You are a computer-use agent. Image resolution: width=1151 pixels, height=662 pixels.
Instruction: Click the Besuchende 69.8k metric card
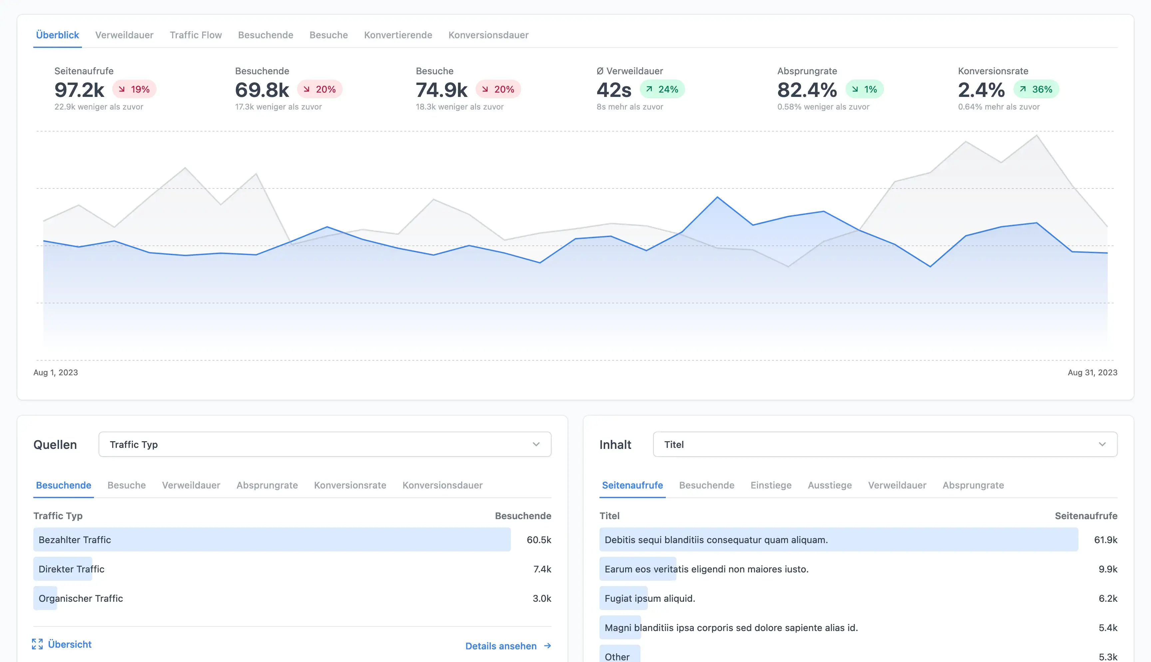pos(262,90)
